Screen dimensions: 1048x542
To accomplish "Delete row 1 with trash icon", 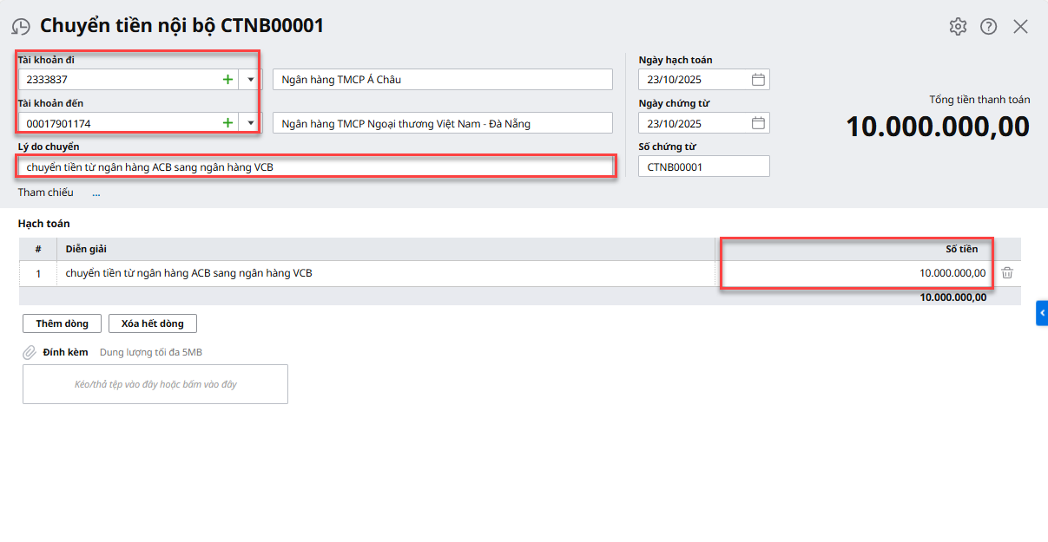I will coord(1007,273).
